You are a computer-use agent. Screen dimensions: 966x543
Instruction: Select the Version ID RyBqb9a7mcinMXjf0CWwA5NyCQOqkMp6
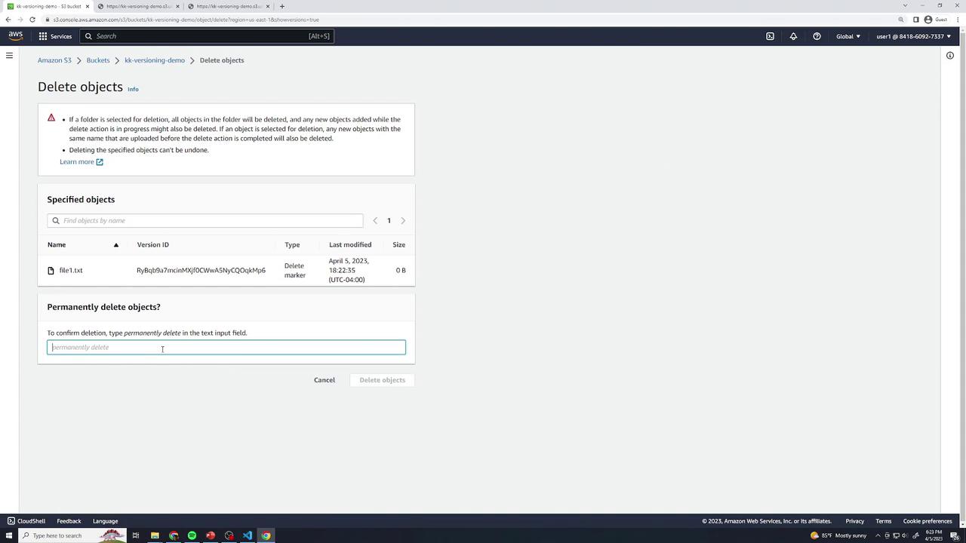point(201,271)
